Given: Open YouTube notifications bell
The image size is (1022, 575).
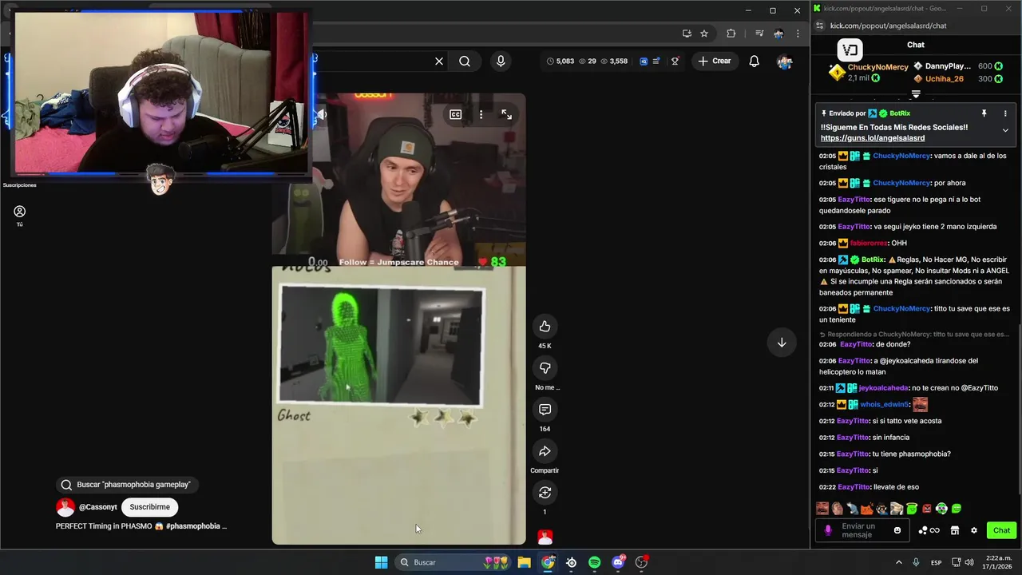Looking at the screenshot, I should coord(754,61).
